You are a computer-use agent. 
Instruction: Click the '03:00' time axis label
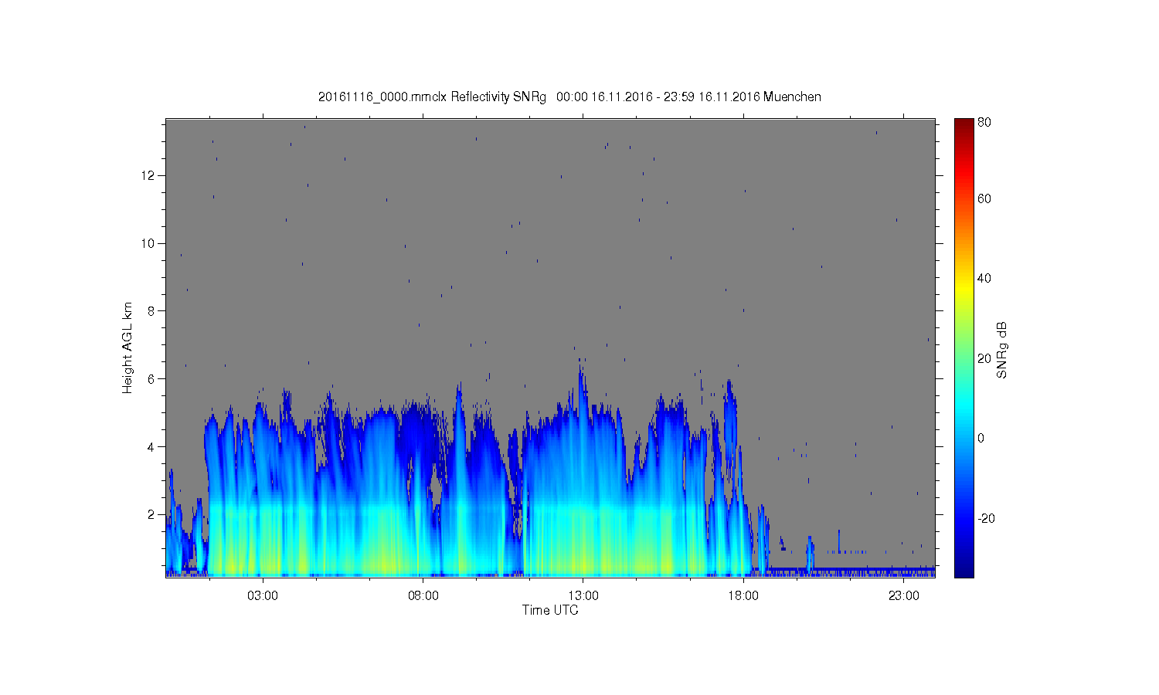tap(263, 595)
